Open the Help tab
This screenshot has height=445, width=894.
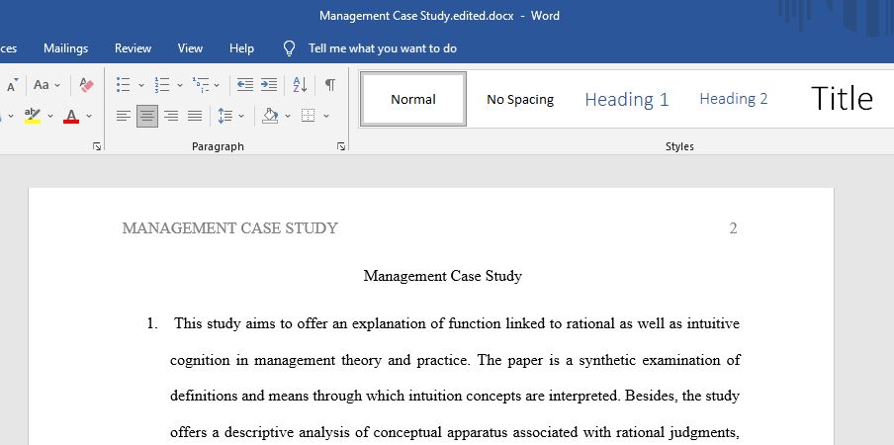[x=241, y=48]
